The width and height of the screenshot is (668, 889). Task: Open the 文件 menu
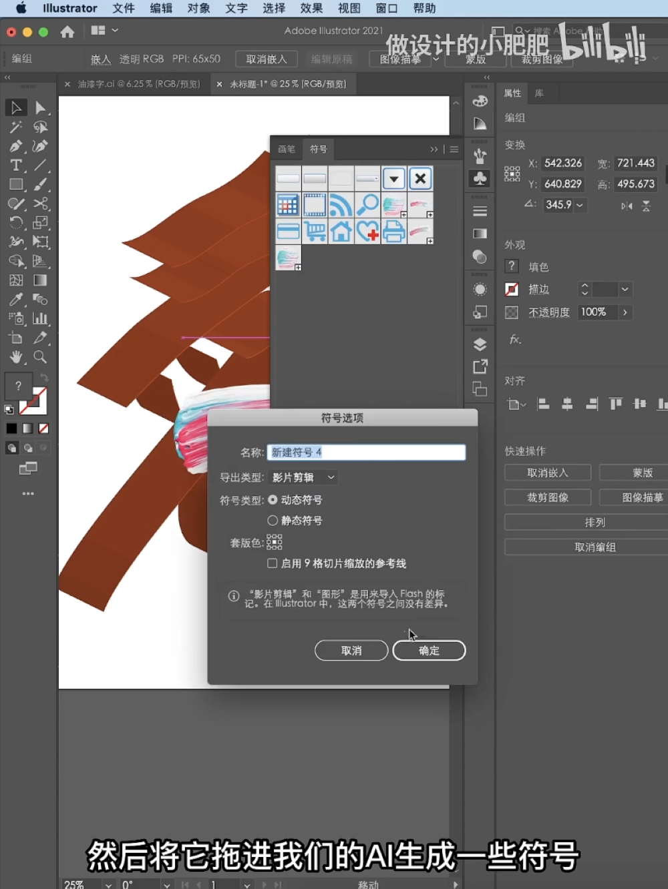(x=124, y=8)
